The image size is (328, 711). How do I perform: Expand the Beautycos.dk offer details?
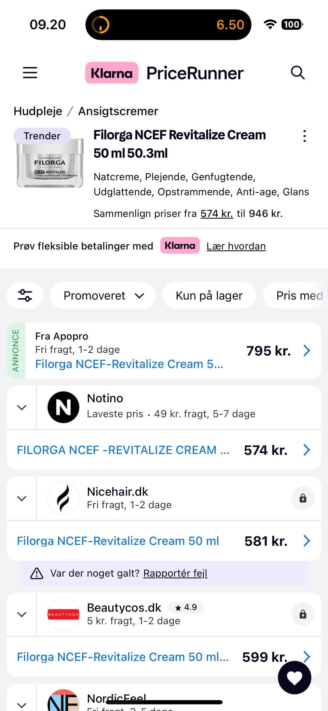(x=22, y=615)
